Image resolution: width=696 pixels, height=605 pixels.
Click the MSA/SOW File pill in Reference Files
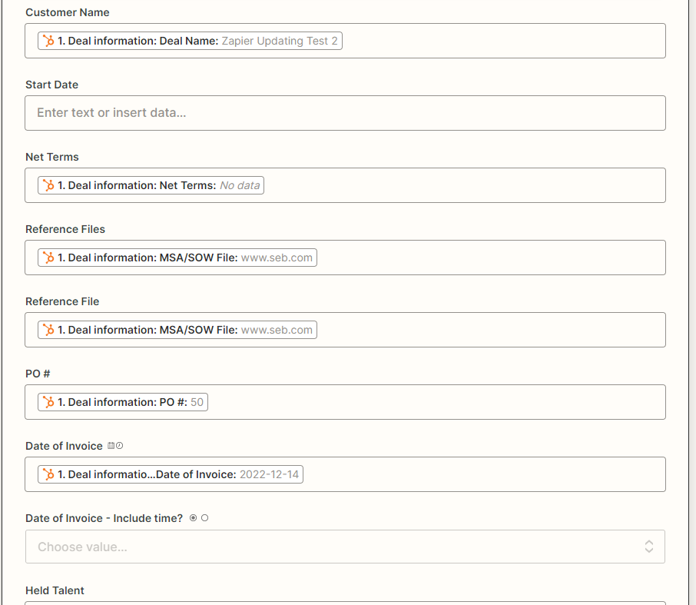click(x=177, y=258)
